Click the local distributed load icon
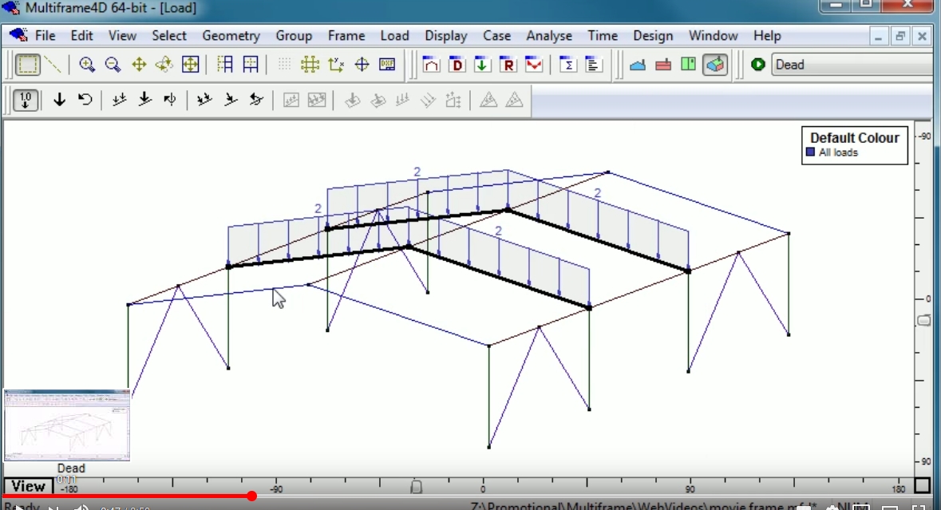 point(204,100)
